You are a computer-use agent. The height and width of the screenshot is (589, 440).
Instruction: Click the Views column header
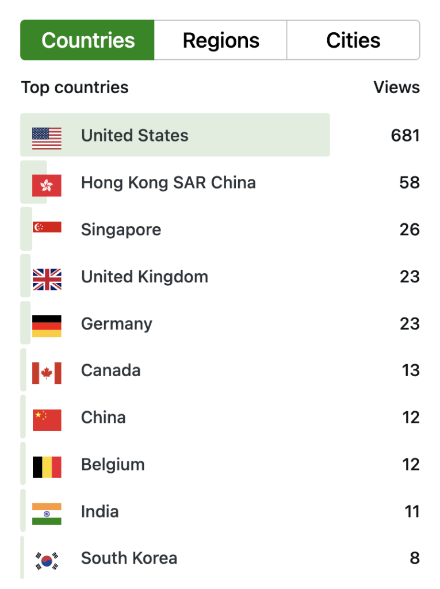pos(396,87)
